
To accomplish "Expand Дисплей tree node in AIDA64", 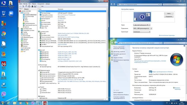I will tap(20, 34).
